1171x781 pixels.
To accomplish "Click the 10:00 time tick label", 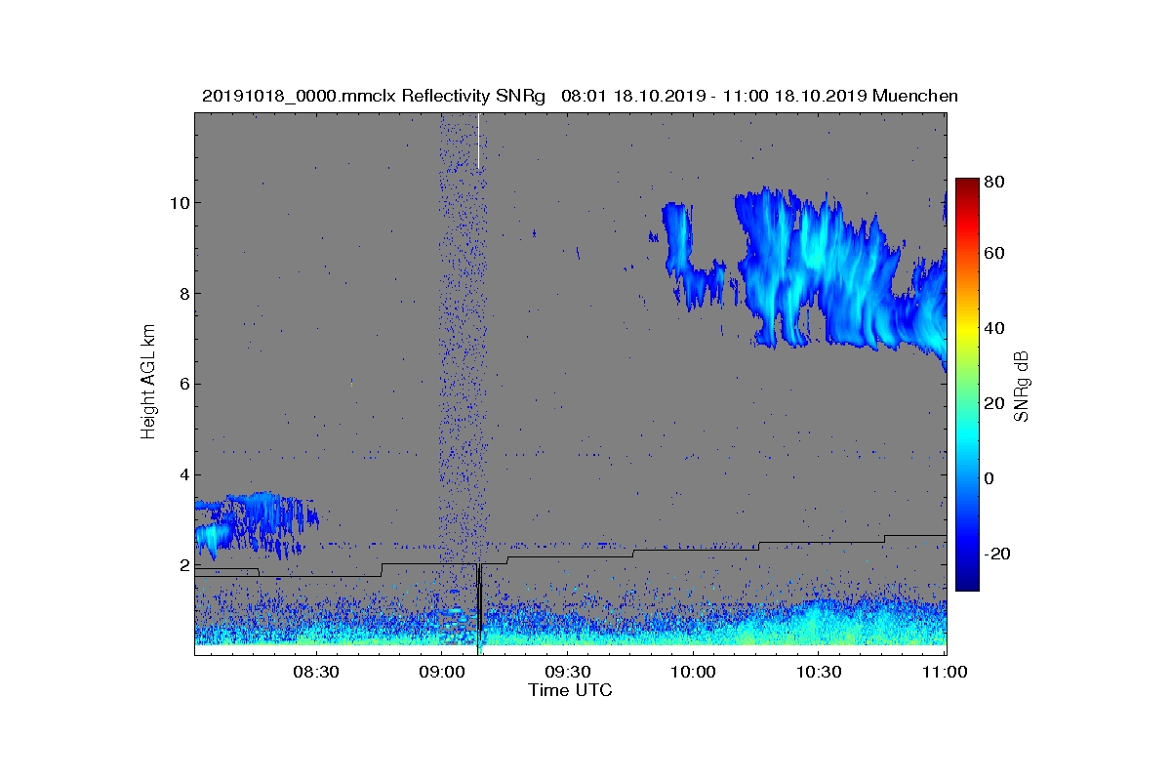I will point(693,672).
